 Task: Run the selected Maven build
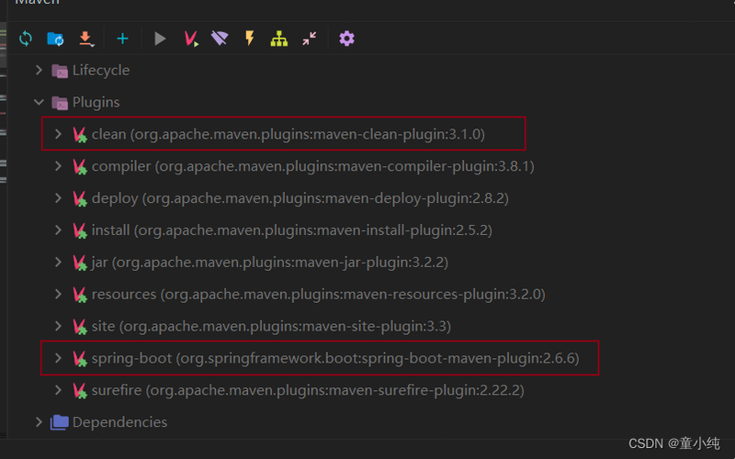pyautogui.click(x=160, y=39)
